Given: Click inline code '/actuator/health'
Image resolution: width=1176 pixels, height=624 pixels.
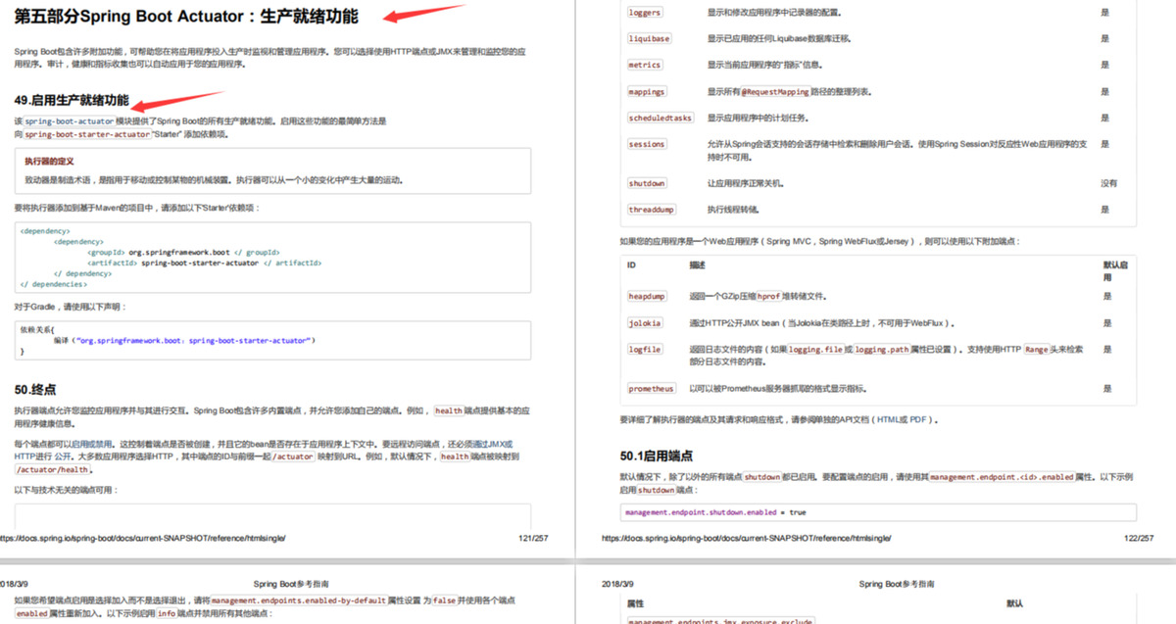Looking at the screenshot, I should pos(53,469).
